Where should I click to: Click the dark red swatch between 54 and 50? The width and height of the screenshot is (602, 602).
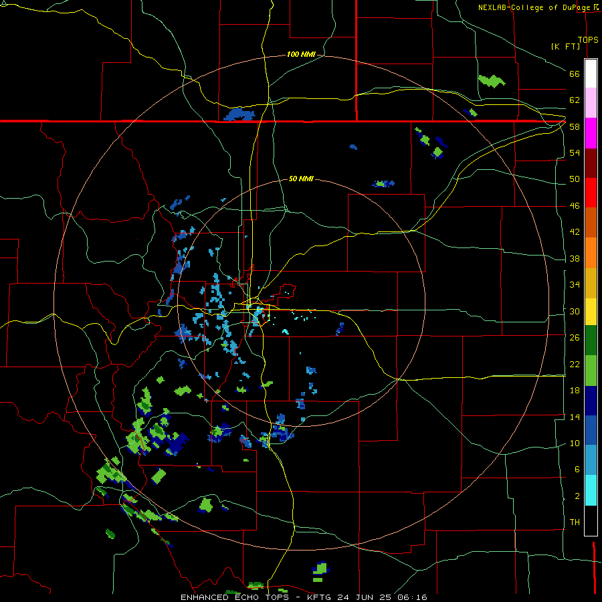[x=591, y=164]
